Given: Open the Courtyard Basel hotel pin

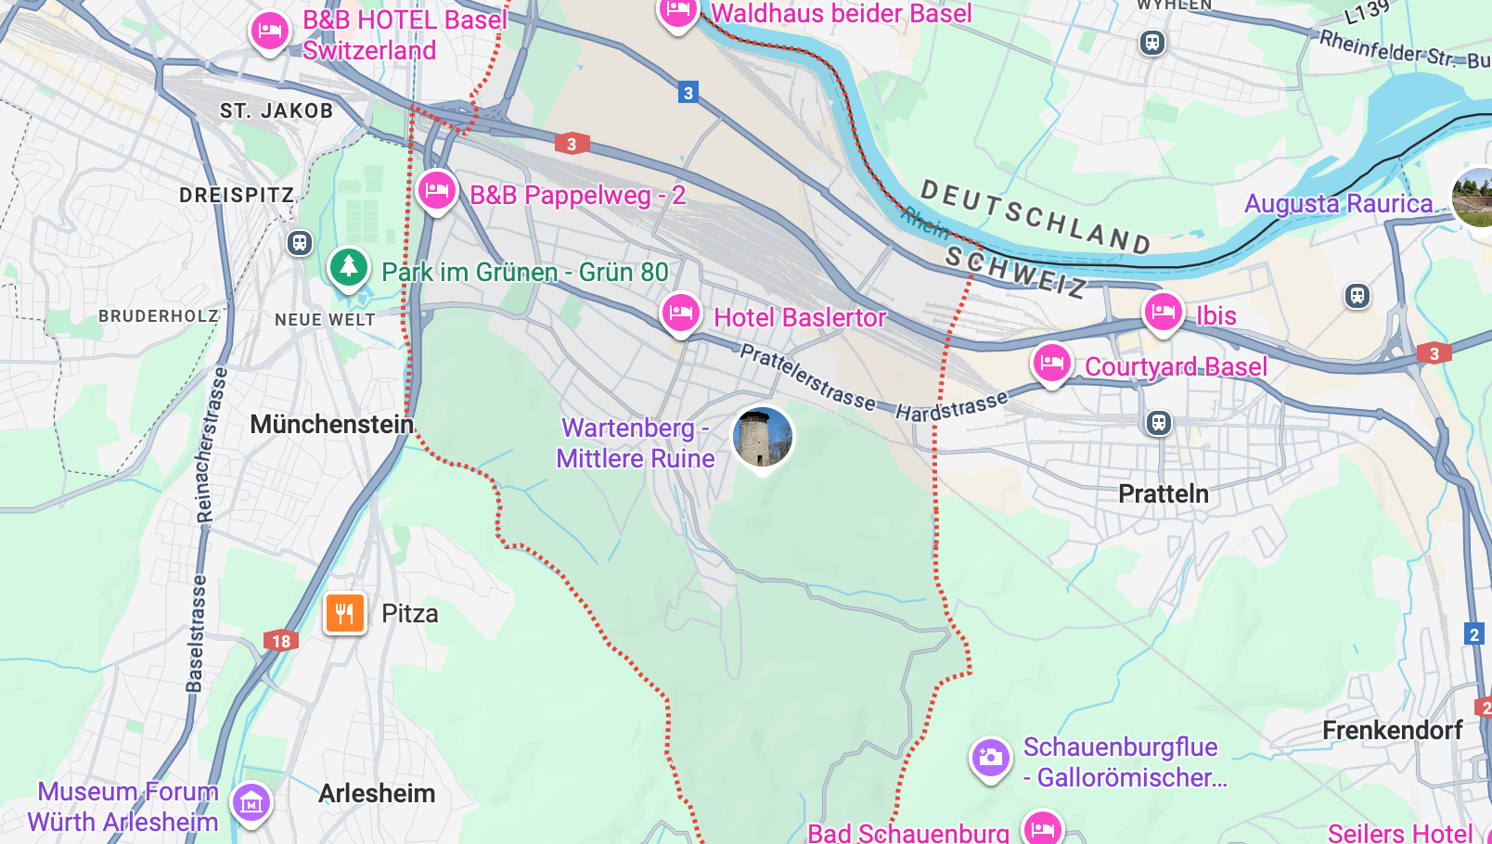Looking at the screenshot, I should [x=1051, y=364].
